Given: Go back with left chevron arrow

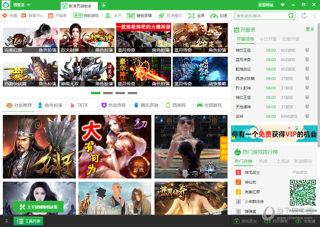Looking at the screenshot, I should [x=315, y=15].
